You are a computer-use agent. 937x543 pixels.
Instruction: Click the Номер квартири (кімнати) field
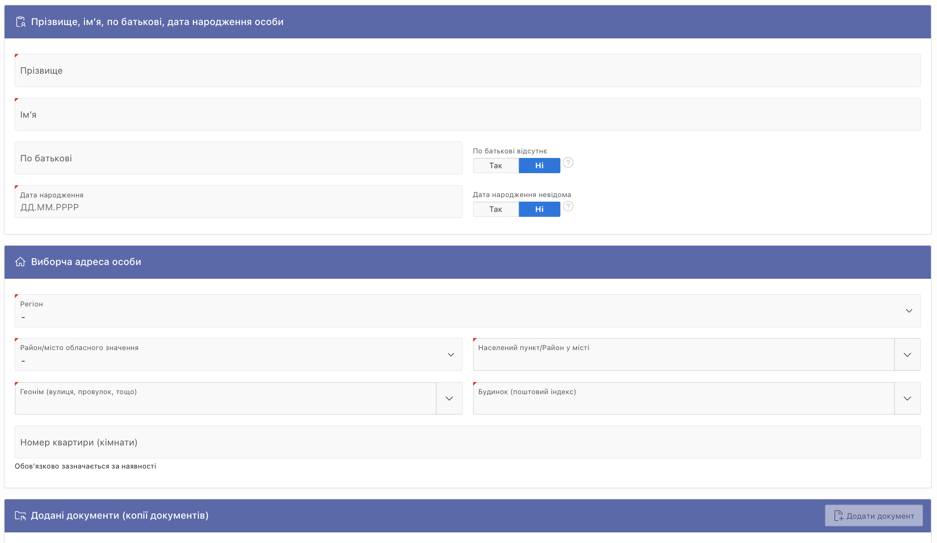[467, 442]
